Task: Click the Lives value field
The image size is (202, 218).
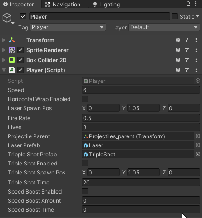Action: pos(141,127)
